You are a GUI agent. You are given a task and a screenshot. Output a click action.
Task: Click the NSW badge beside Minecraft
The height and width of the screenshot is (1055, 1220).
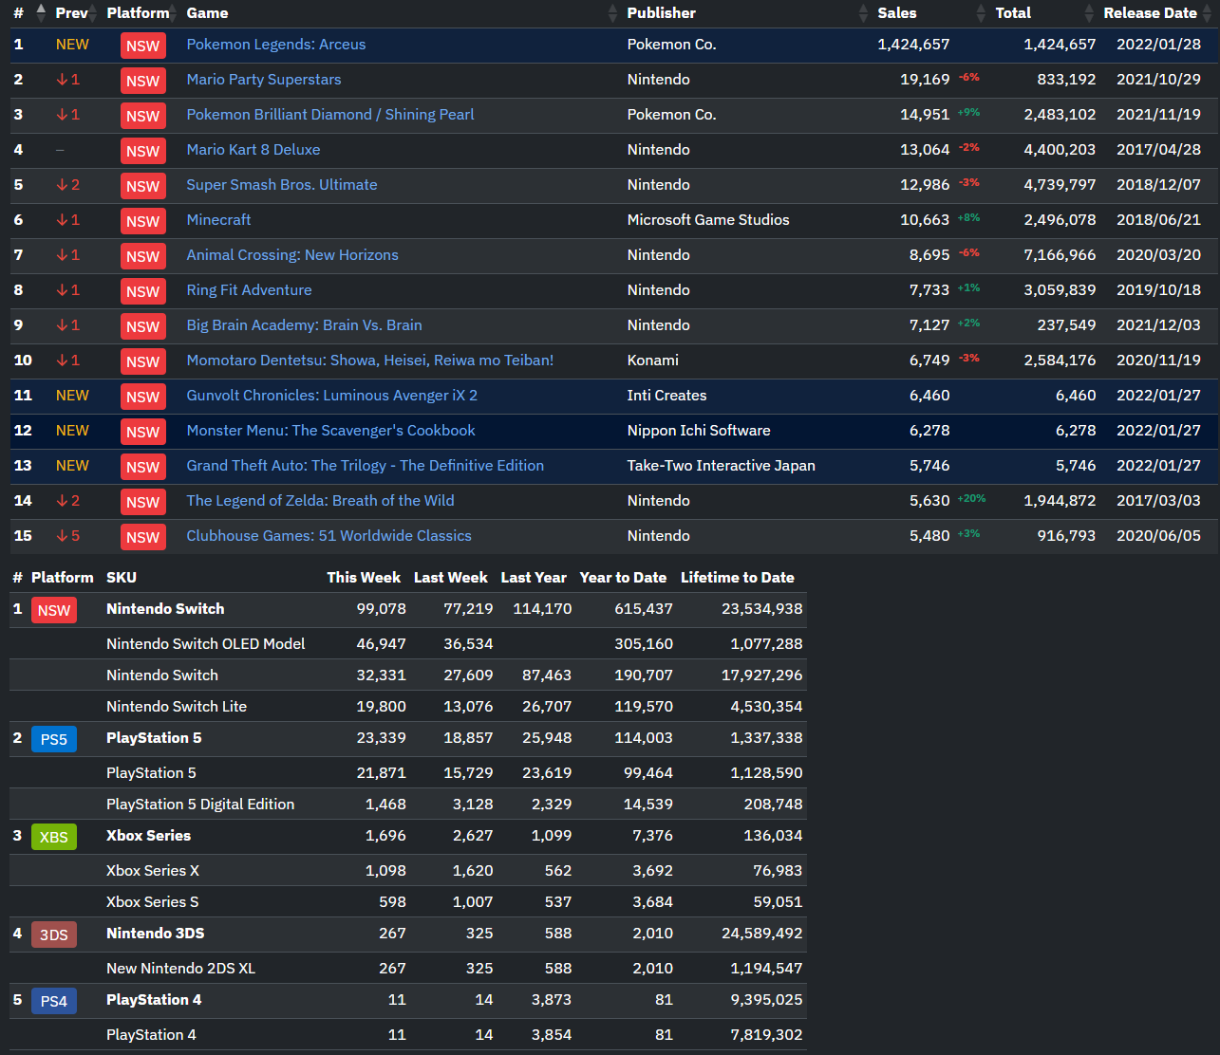(x=142, y=221)
